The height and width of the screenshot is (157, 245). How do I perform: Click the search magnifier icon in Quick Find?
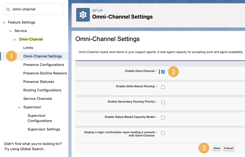point(8,10)
